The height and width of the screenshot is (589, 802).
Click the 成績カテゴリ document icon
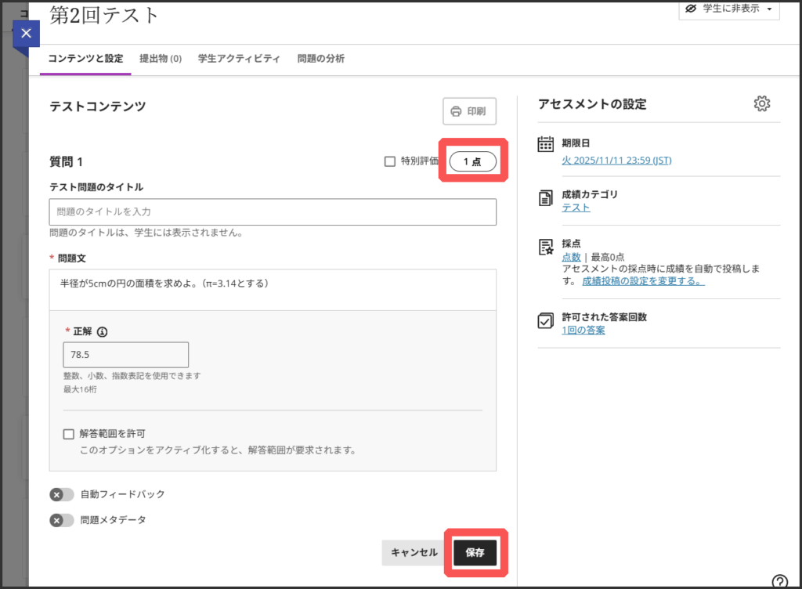click(546, 198)
